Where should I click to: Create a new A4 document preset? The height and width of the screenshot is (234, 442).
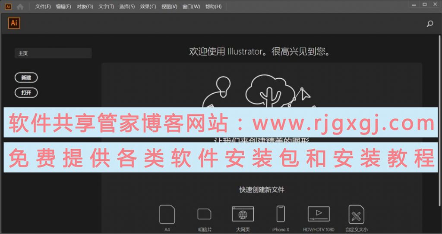(x=167, y=214)
